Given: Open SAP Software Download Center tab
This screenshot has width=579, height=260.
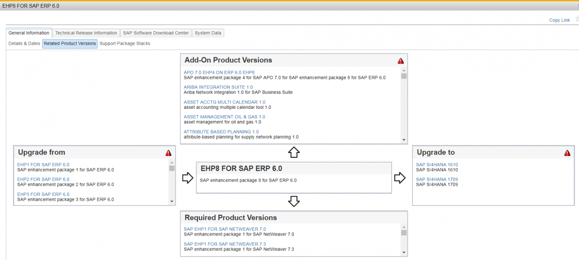Looking at the screenshot, I should (x=156, y=33).
